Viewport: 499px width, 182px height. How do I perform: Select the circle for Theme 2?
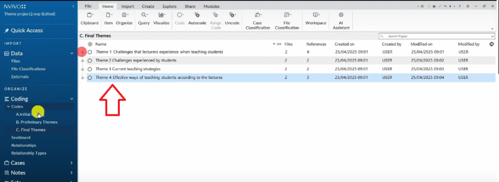coord(90,60)
